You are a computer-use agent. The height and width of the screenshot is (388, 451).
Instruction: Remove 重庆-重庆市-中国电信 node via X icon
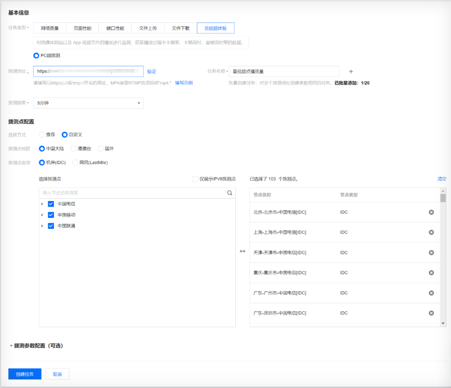point(431,272)
